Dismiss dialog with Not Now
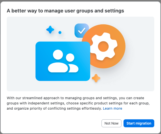The height and width of the screenshot is (134, 161). (111, 123)
